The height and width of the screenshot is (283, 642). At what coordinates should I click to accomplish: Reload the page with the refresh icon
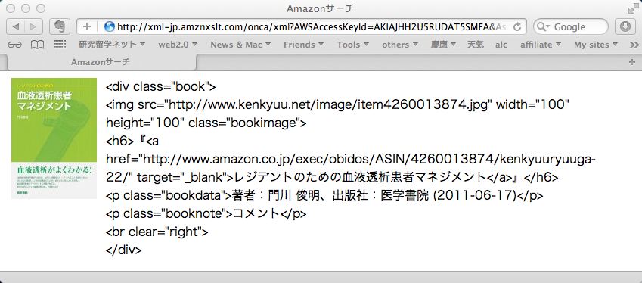[517, 27]
